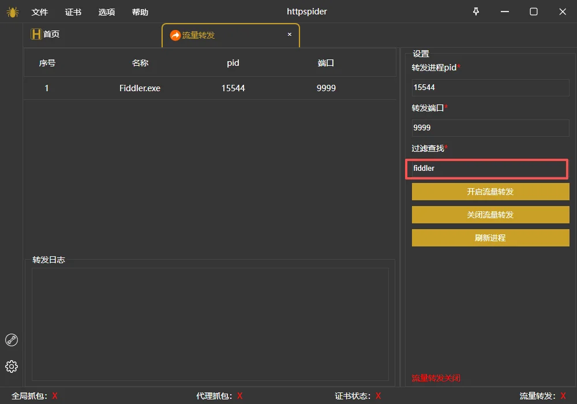Close the 流量转发 tab
This screenshot has height=404, width=577.
[x=290, y=34]
